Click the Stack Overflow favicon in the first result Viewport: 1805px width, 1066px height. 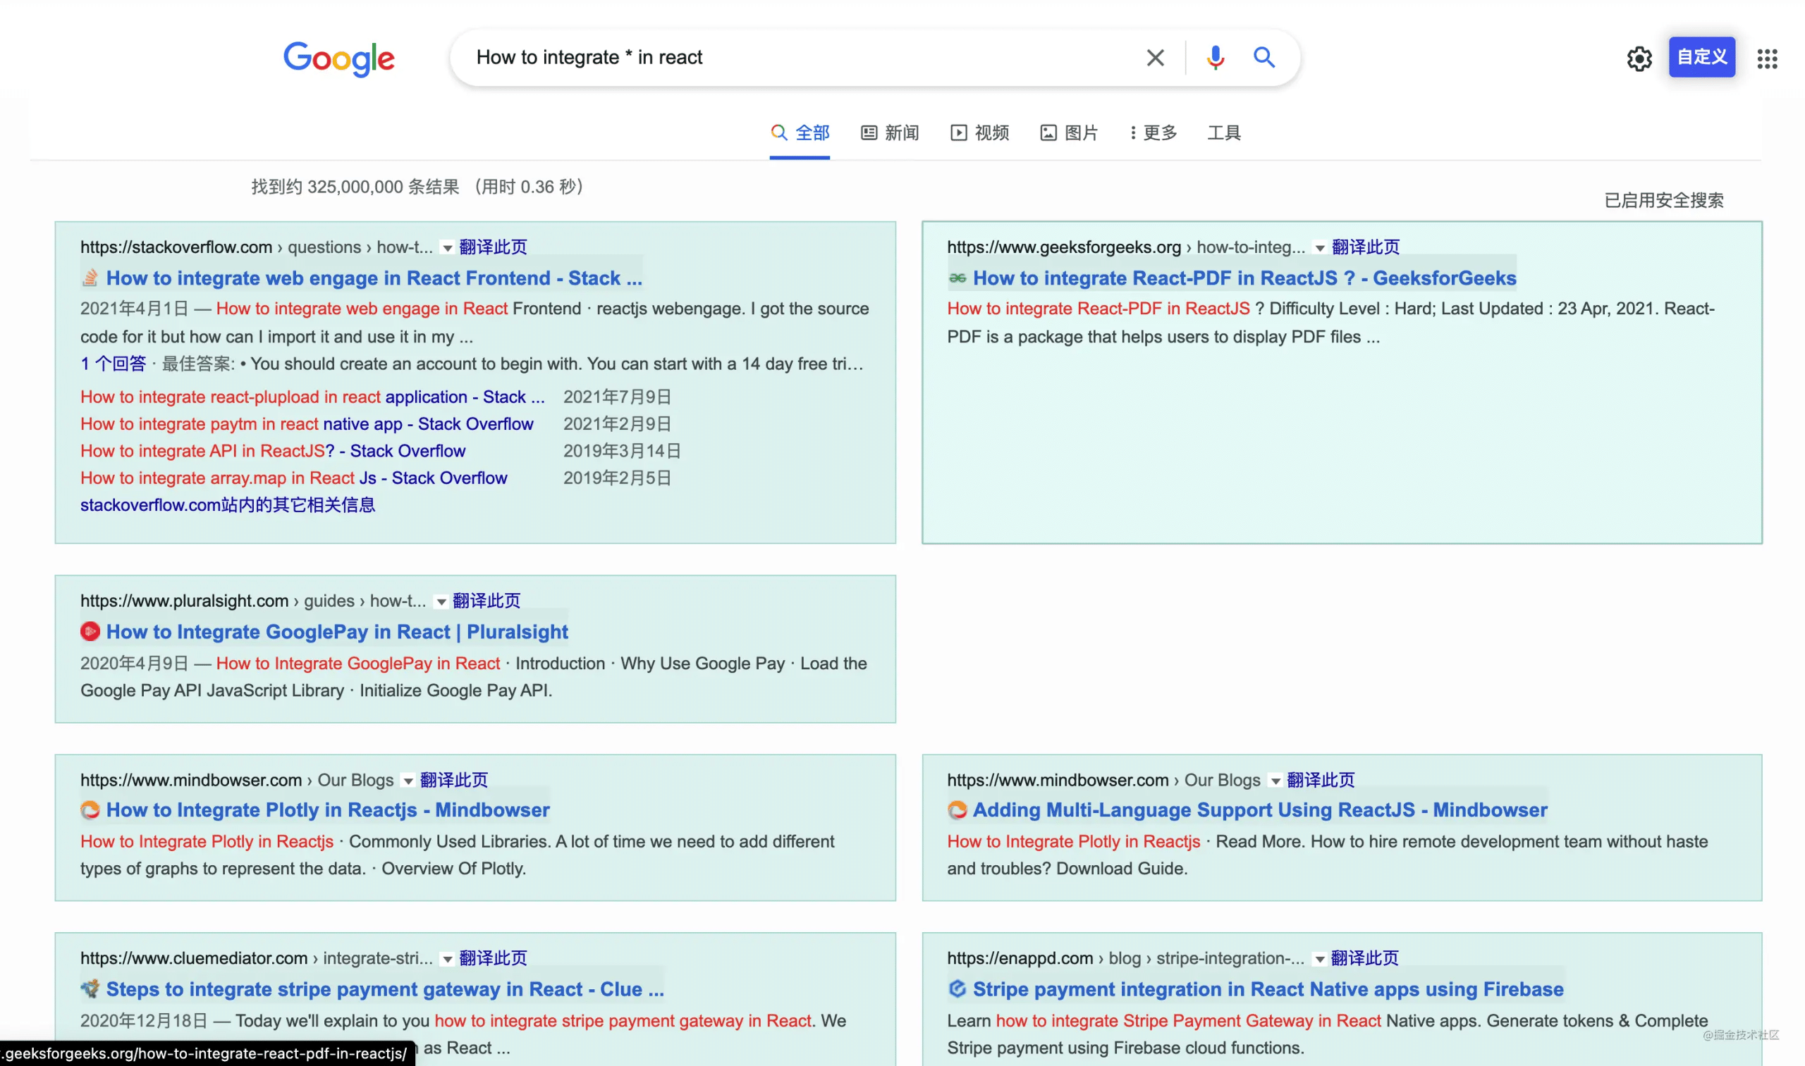90,278
